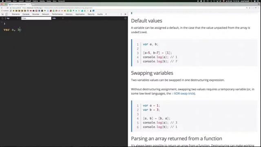Open the Security tab

(91, 14)
